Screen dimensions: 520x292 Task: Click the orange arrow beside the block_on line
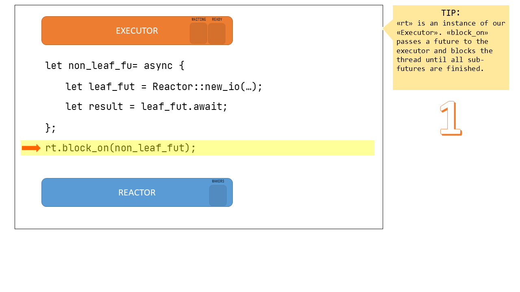pyautogui.click(x=31, y=148)
